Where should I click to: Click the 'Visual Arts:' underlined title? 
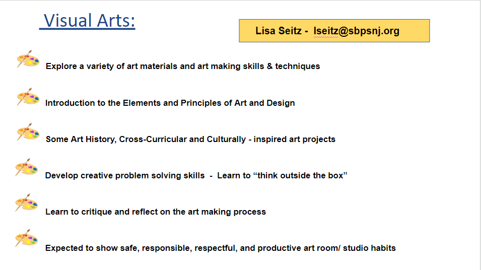[x=88, y=21]
